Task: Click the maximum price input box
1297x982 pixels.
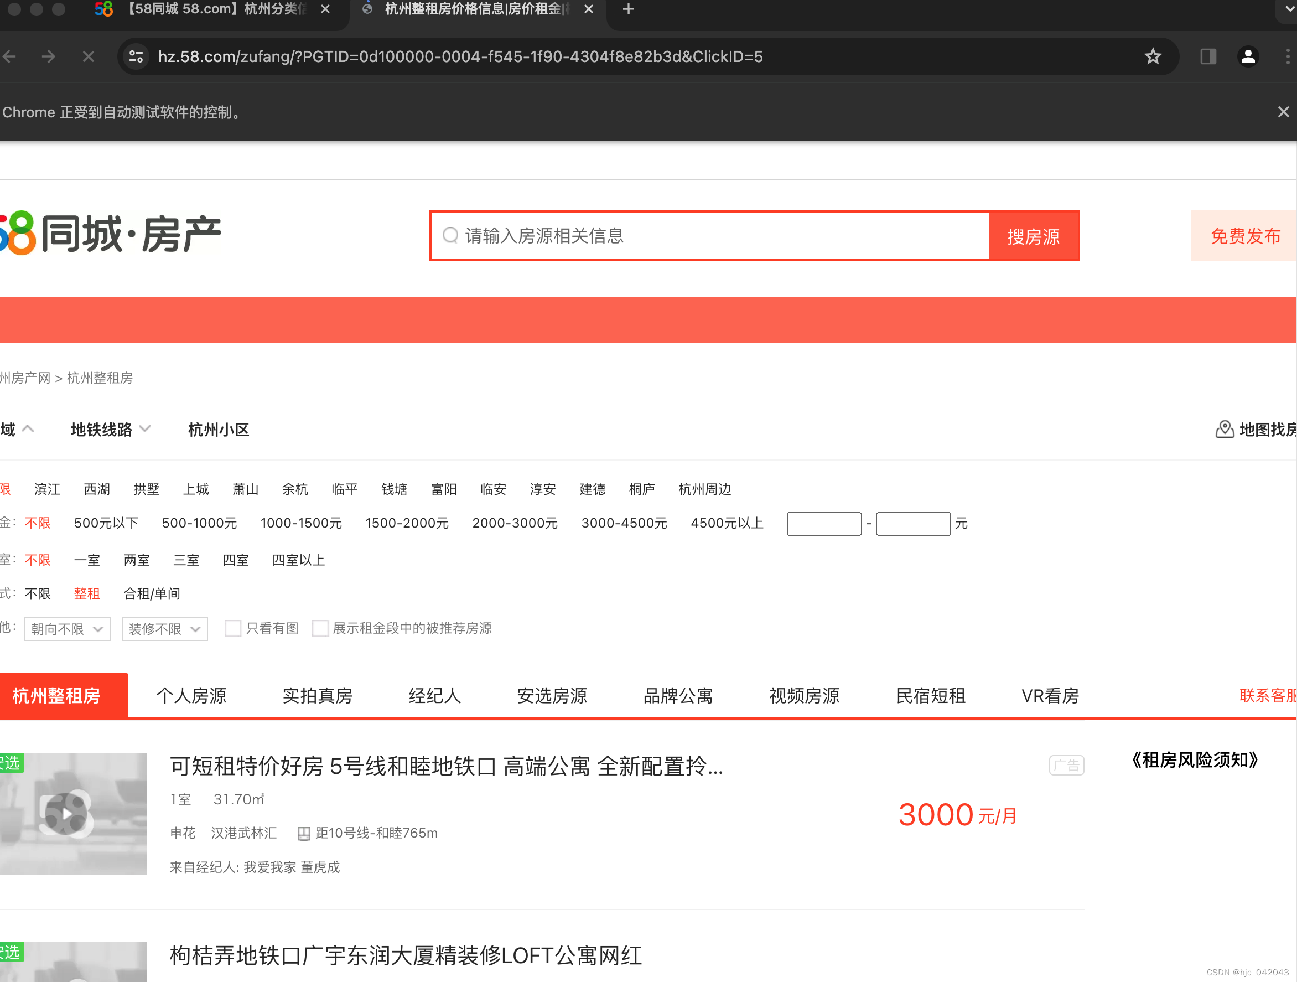Action: click(x=913, y=523)
